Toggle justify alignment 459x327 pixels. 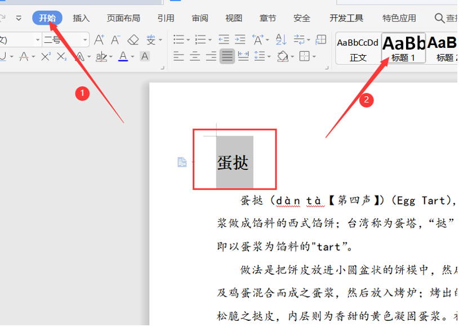pos(227,56)
